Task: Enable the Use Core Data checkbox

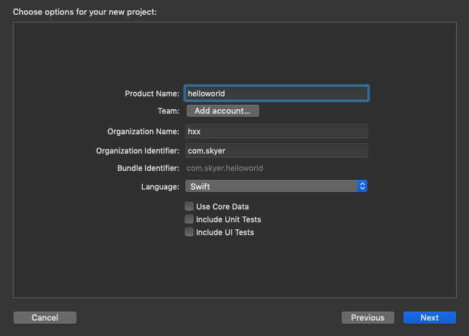Action: (x=189, y=207)
